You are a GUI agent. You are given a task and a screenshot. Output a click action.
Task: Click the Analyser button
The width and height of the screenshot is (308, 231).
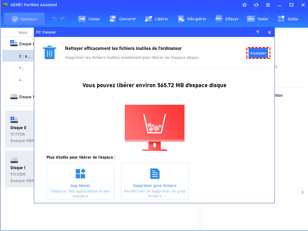click(258, 53)
